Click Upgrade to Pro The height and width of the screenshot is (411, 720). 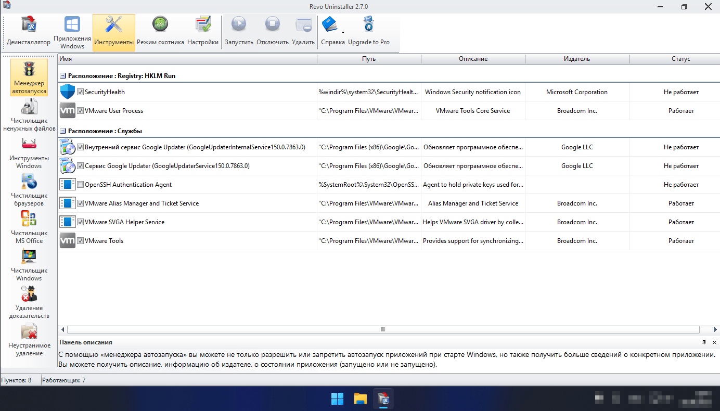368,32
